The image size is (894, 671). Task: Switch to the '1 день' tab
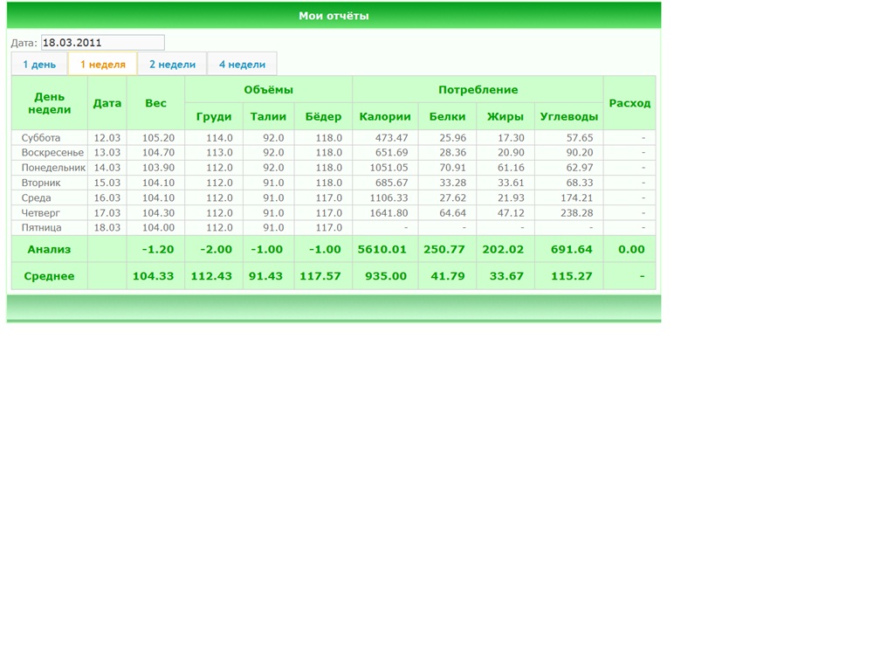pos(39,64)
